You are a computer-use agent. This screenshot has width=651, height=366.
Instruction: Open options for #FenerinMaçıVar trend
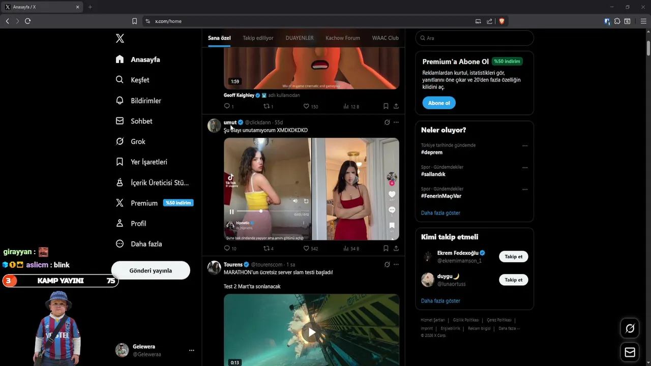pos(525,190)
